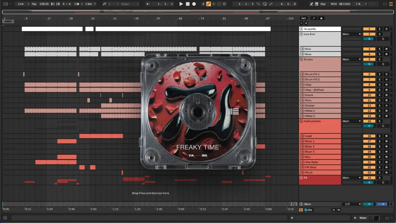
Task: Click the Capture MIDI icon
Action: 219,4
